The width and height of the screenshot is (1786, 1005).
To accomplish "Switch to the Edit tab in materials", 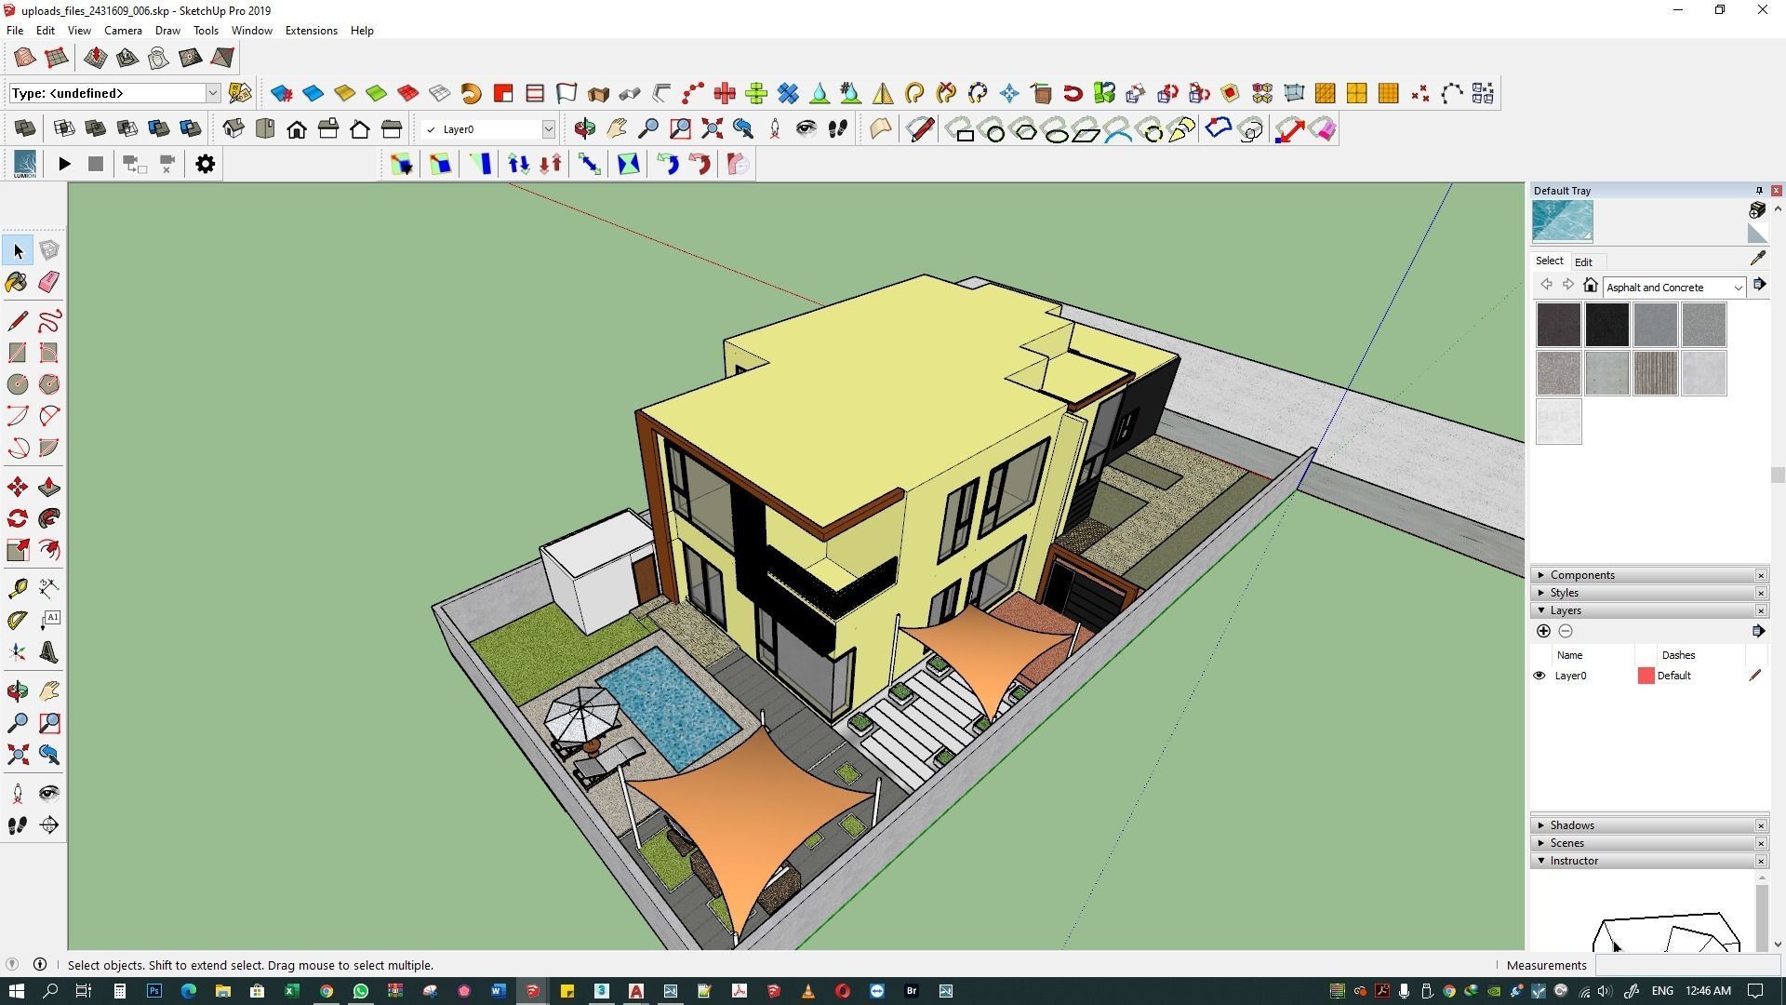I will click(x=1583, y=262).
